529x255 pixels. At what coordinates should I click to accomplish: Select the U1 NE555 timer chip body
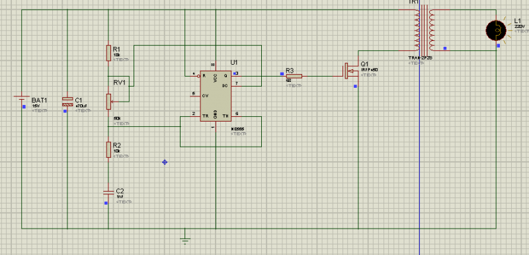216,96
